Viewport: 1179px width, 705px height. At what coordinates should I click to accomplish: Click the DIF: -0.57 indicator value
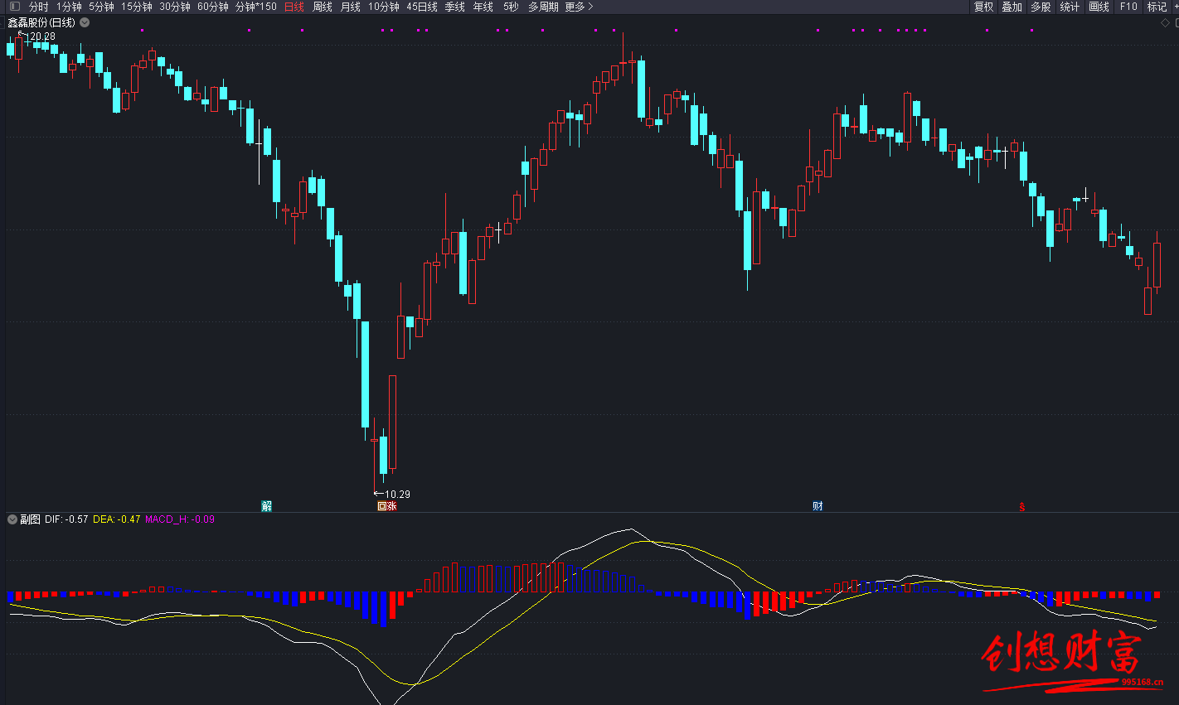pyautogui.click(x=66, y=519)
